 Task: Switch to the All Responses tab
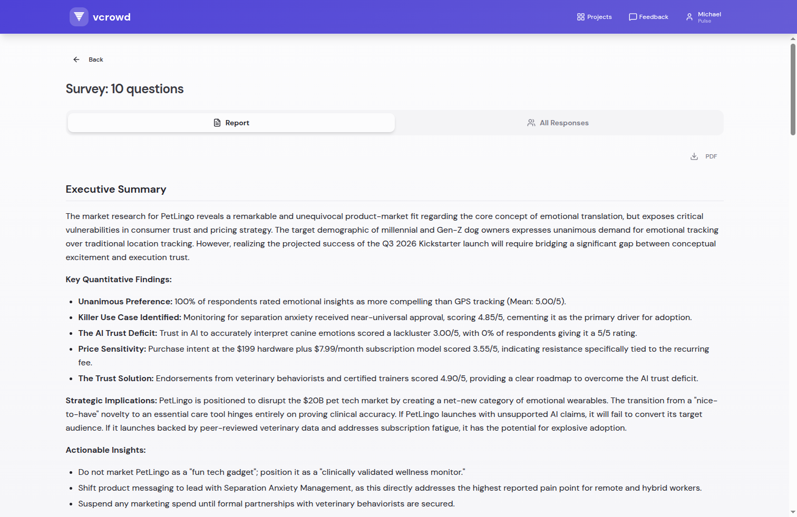point(558,123)
